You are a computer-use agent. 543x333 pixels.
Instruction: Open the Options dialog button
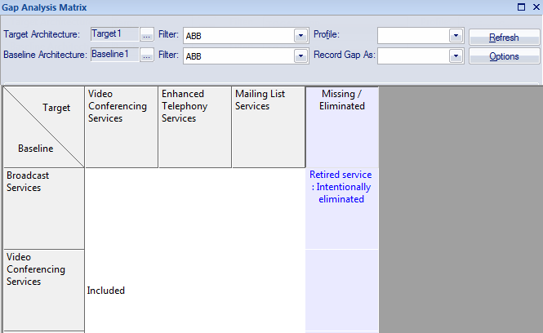click(x=504, y=56)
